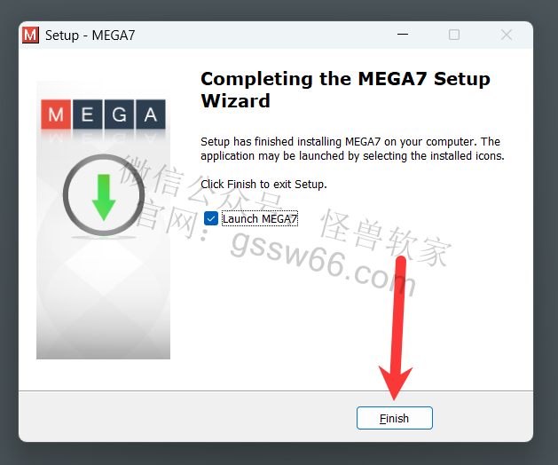Open the system menu via the title bar M icon

click(30, 35)
